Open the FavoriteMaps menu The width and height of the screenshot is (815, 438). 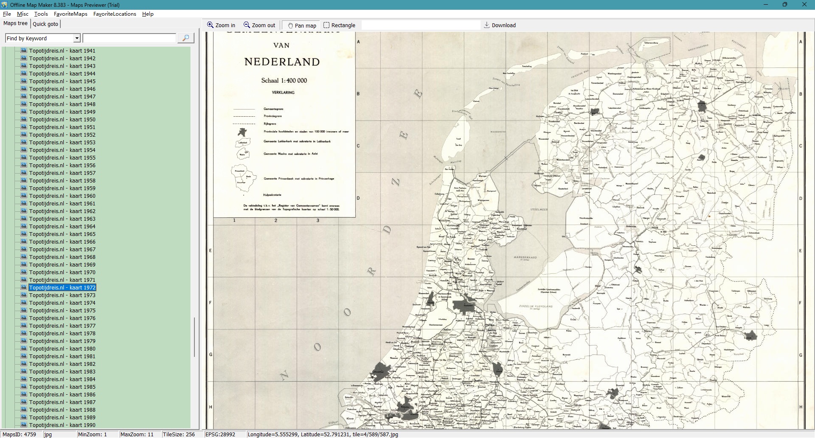pyautogui.click(x=70, y=14)
